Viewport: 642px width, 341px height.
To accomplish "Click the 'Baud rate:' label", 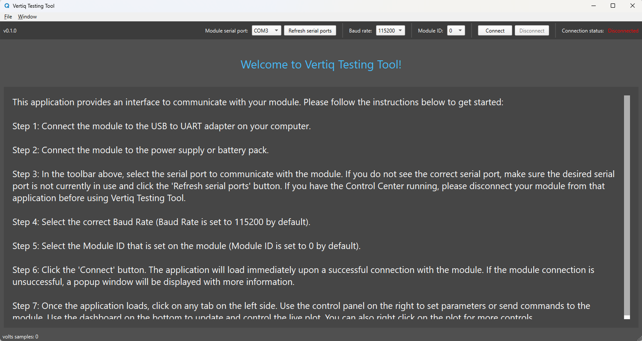I will [361, 31].
